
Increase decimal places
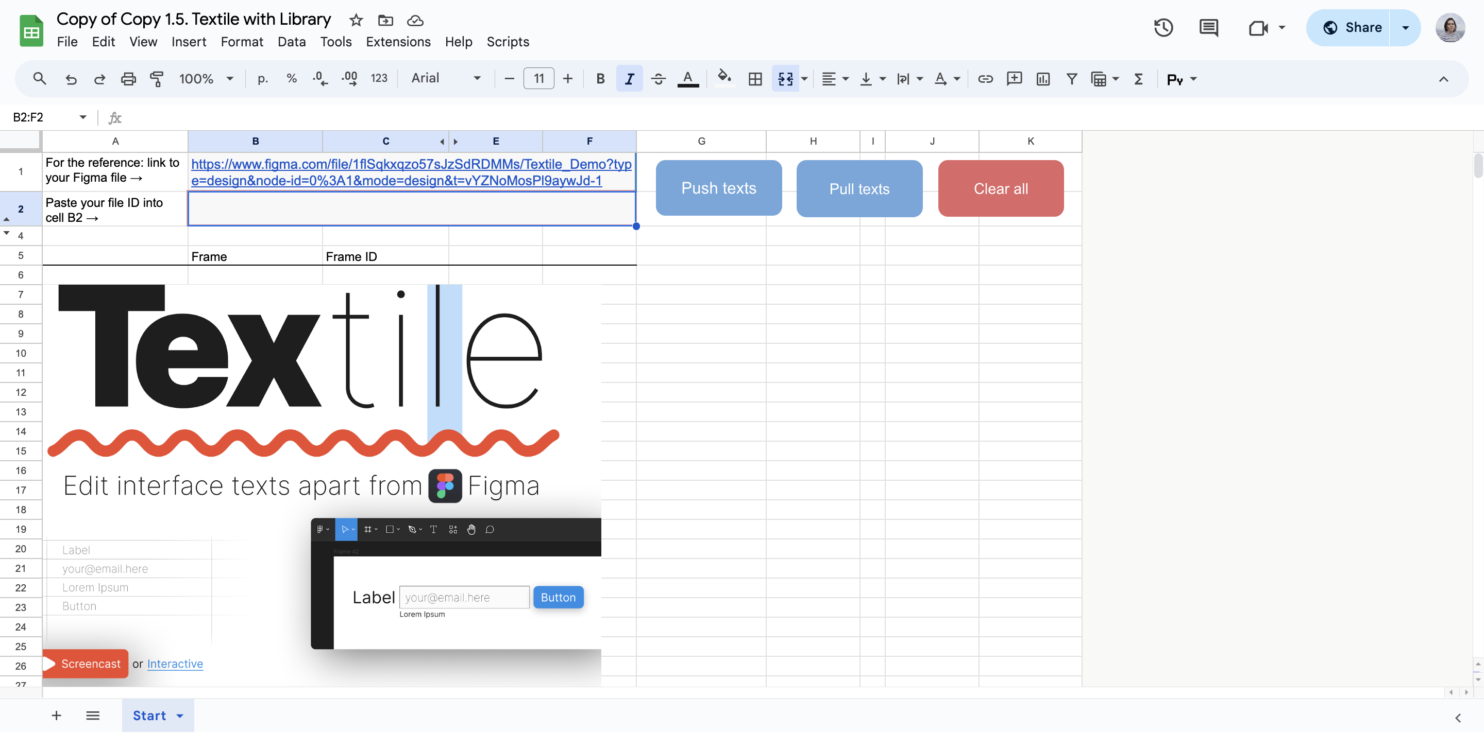349,79
